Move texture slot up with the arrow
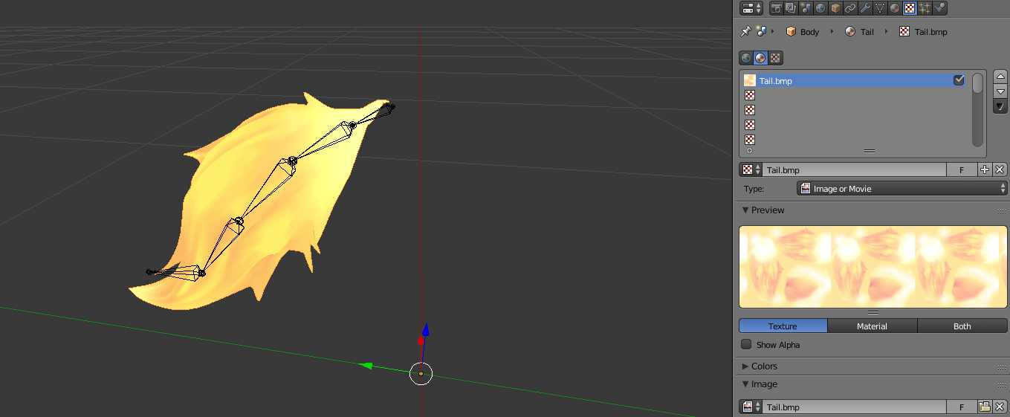This screenshot has width=1010, height=417. (1000, 77)
